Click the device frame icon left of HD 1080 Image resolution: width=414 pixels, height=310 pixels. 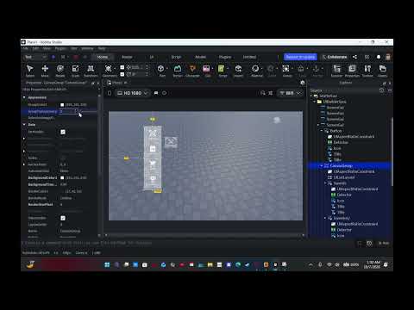110,93
